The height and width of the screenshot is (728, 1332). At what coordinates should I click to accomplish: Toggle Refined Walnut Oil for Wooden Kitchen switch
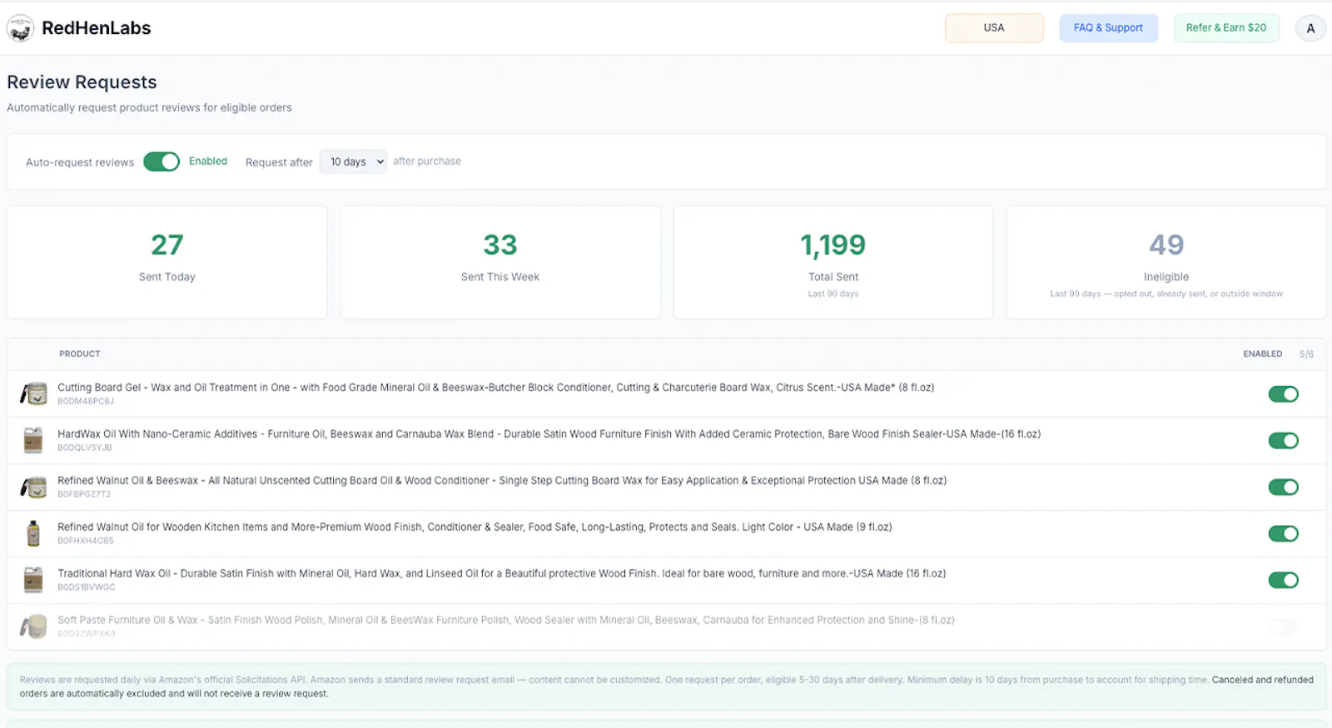[1283, 534]
